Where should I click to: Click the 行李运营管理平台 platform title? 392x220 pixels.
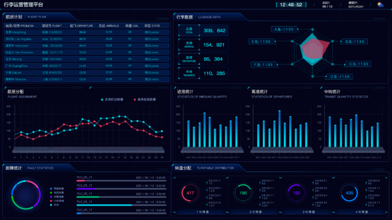click(23, 4)
